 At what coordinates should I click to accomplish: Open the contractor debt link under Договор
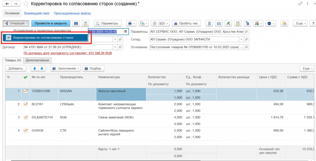[68, 53]
